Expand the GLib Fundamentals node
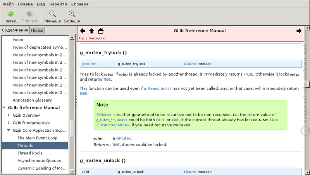Image resolution: width=310 pixels, height=175 pixels. [9, 122]
